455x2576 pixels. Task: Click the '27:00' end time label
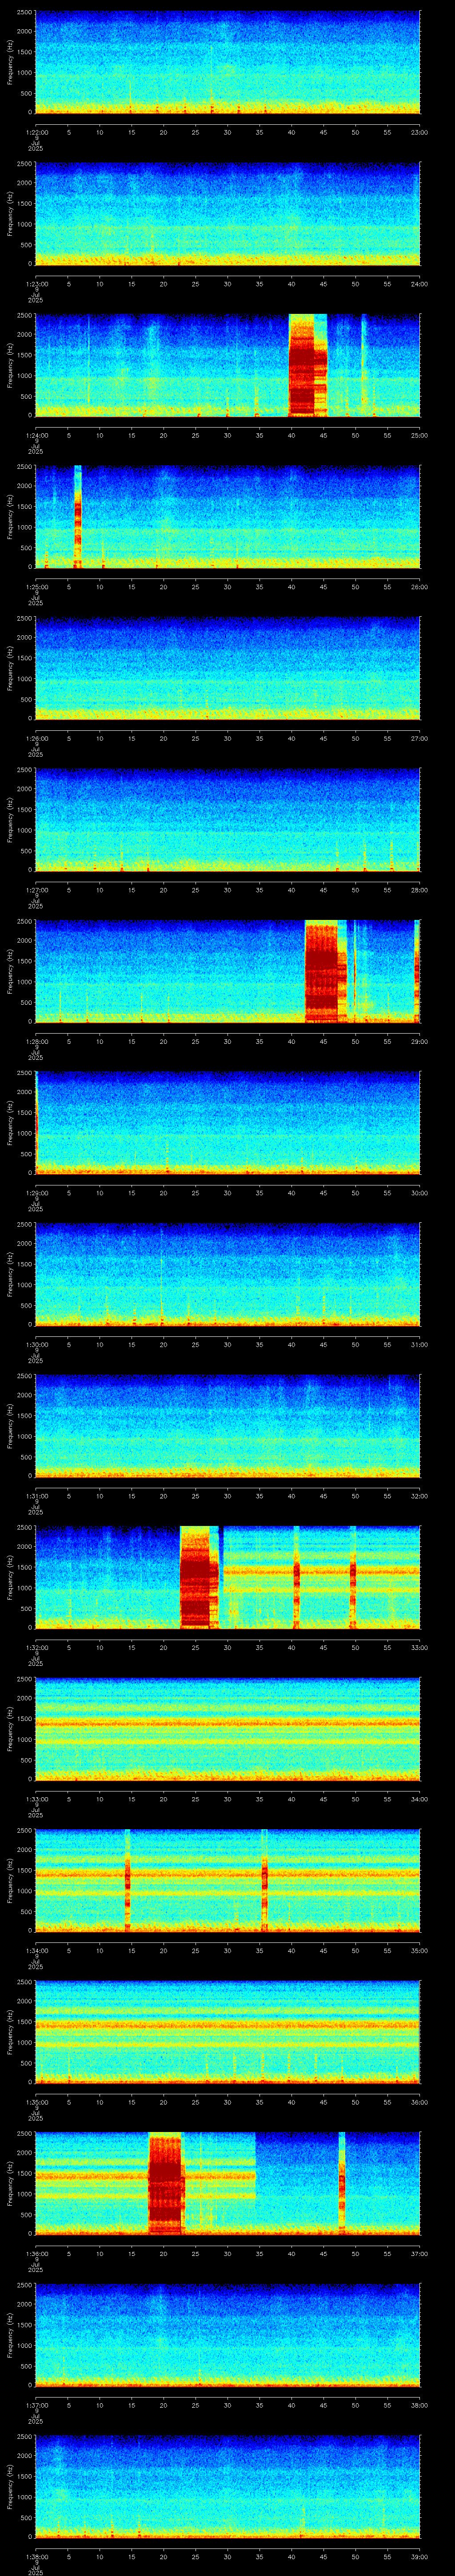419,738
